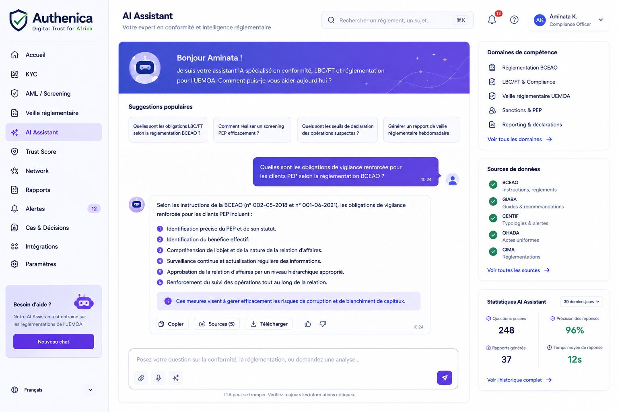Screen dimensions: 618x412
Task: Select suggestion to generate rapport de veille
Action: point(421,130)
